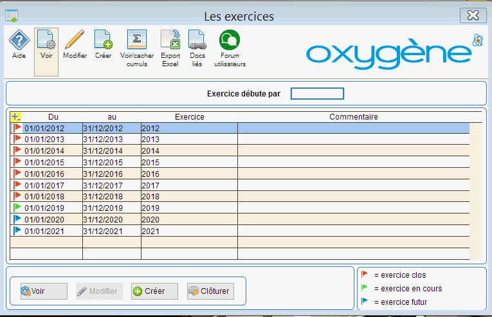This screenshot has width=492, height=317.
Task: Click the bottom Voir button
Action: pyautogui.click(x=44, y=291)
